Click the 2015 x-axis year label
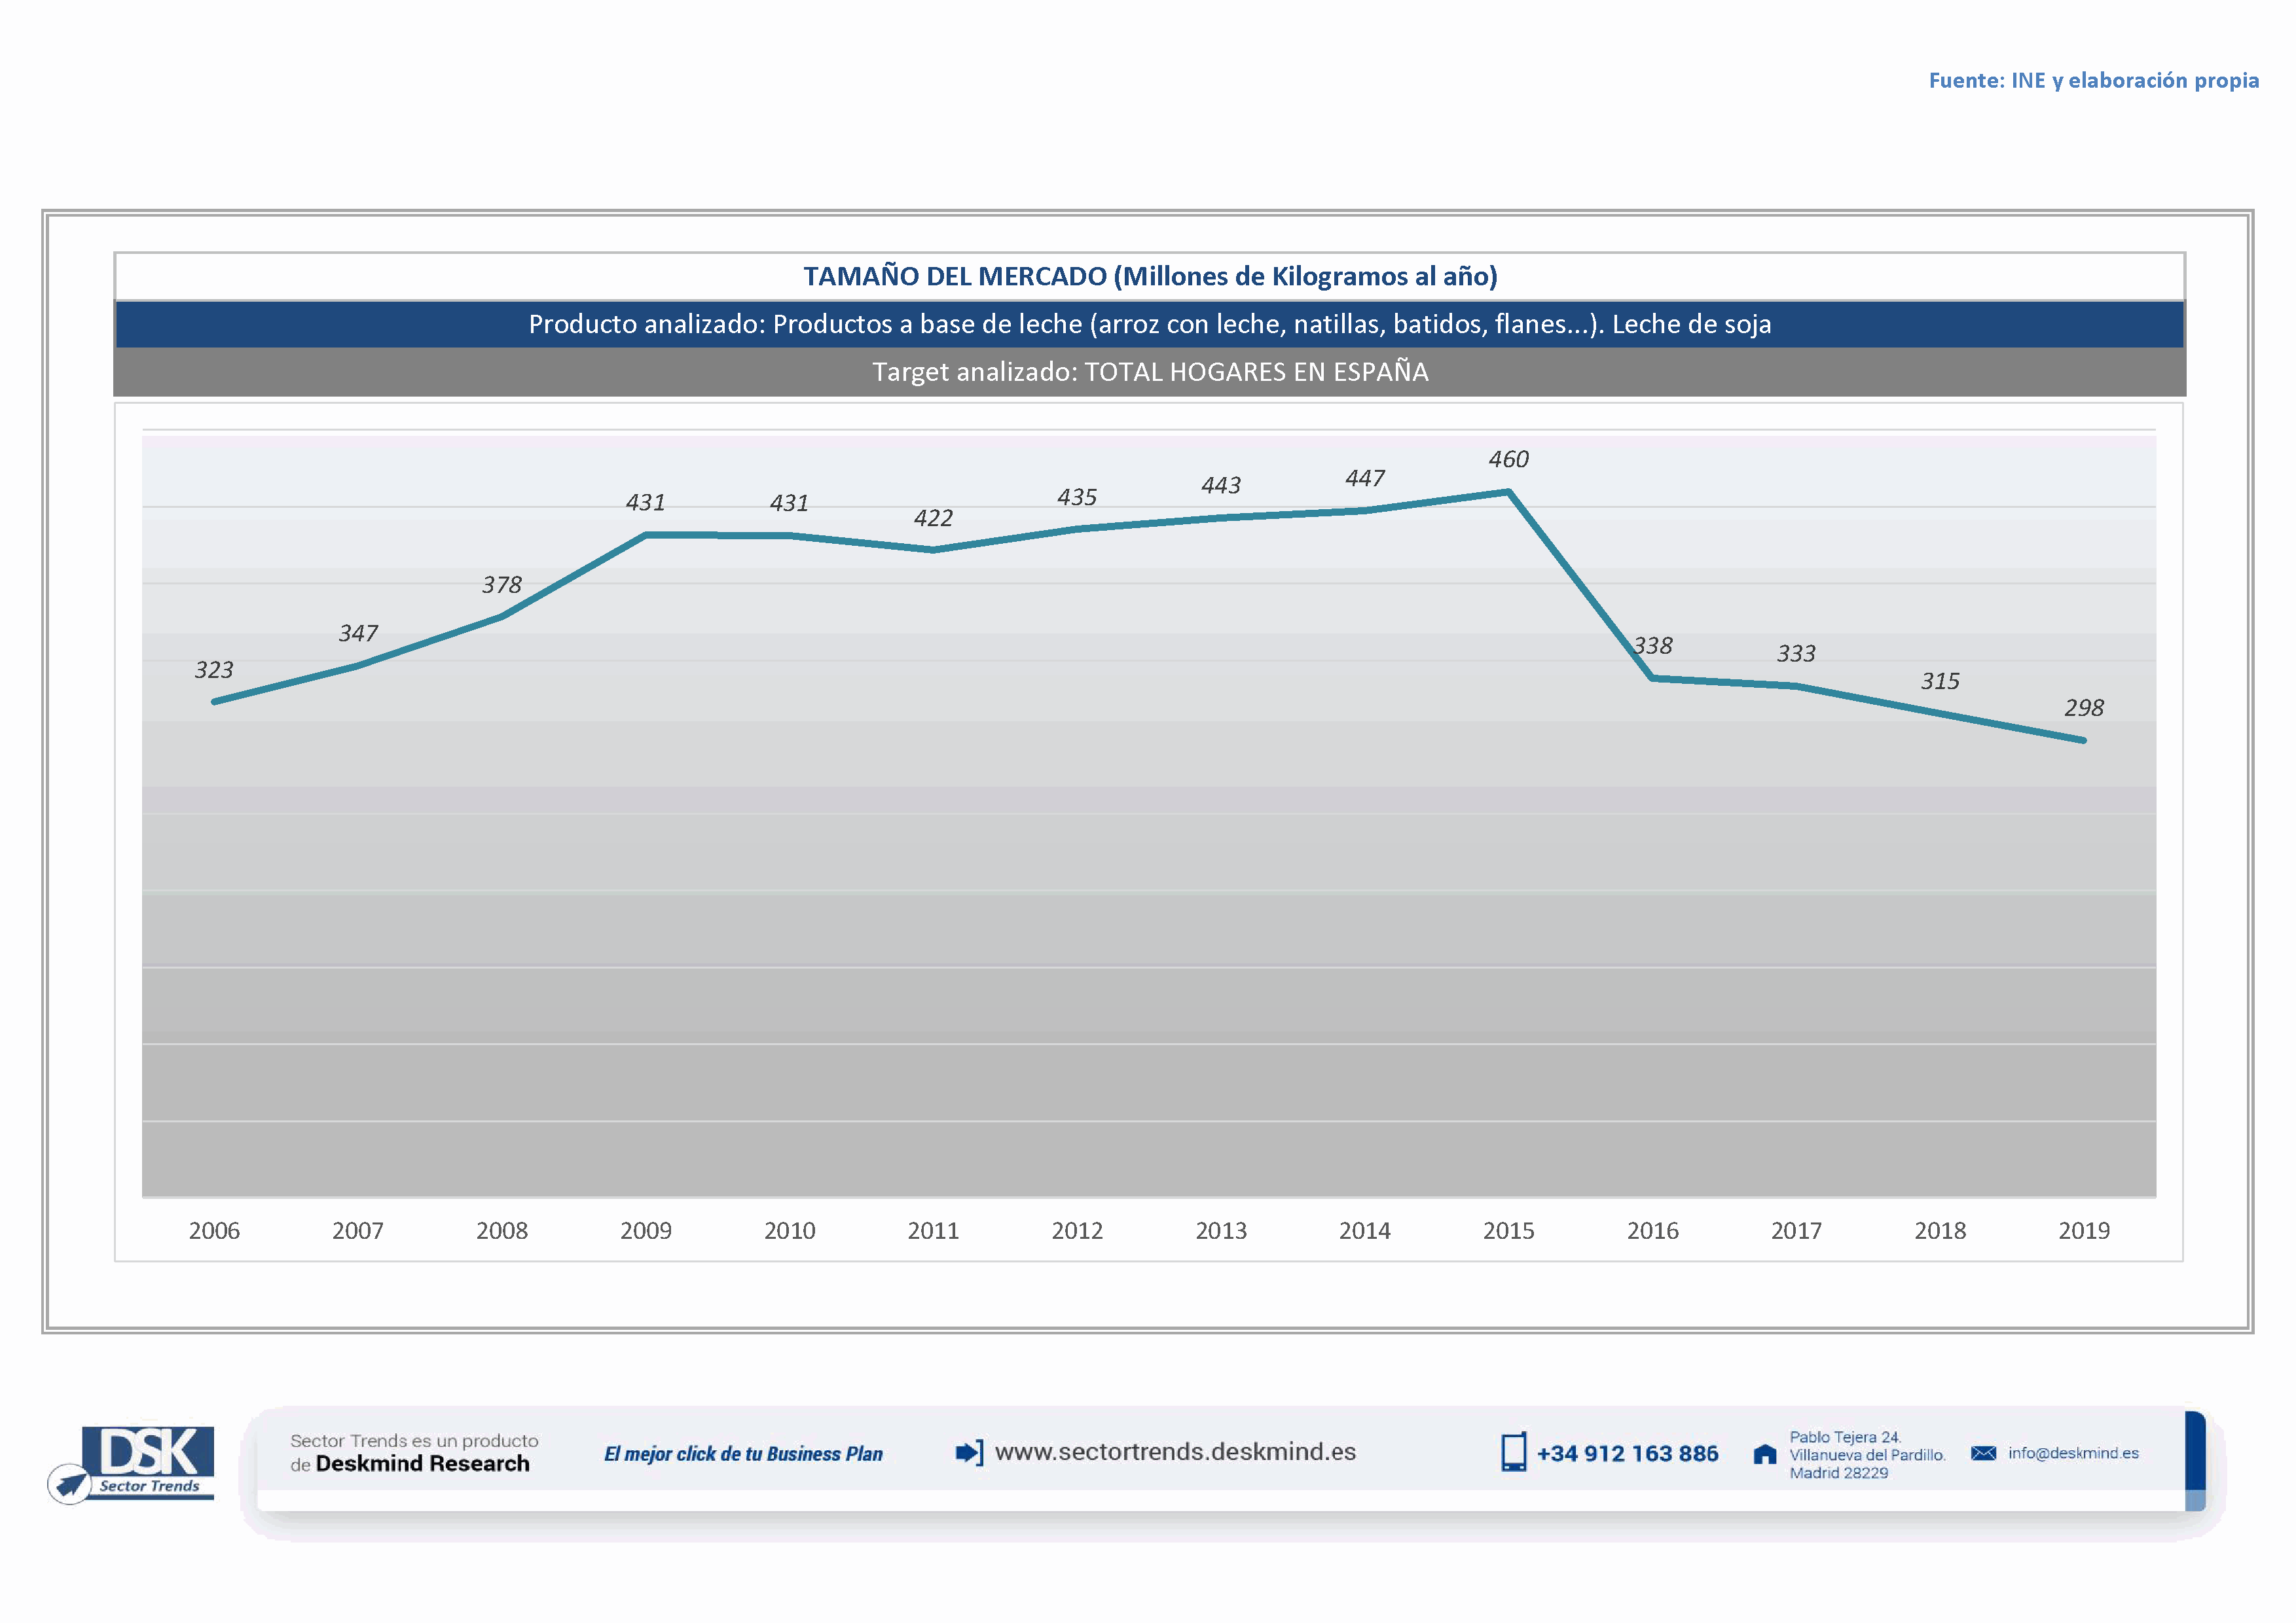The width and height of the screenshot is (2296, 1623). (x=1508, y=1231)
